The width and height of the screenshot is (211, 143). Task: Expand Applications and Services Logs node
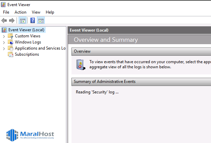click(4, 48)
